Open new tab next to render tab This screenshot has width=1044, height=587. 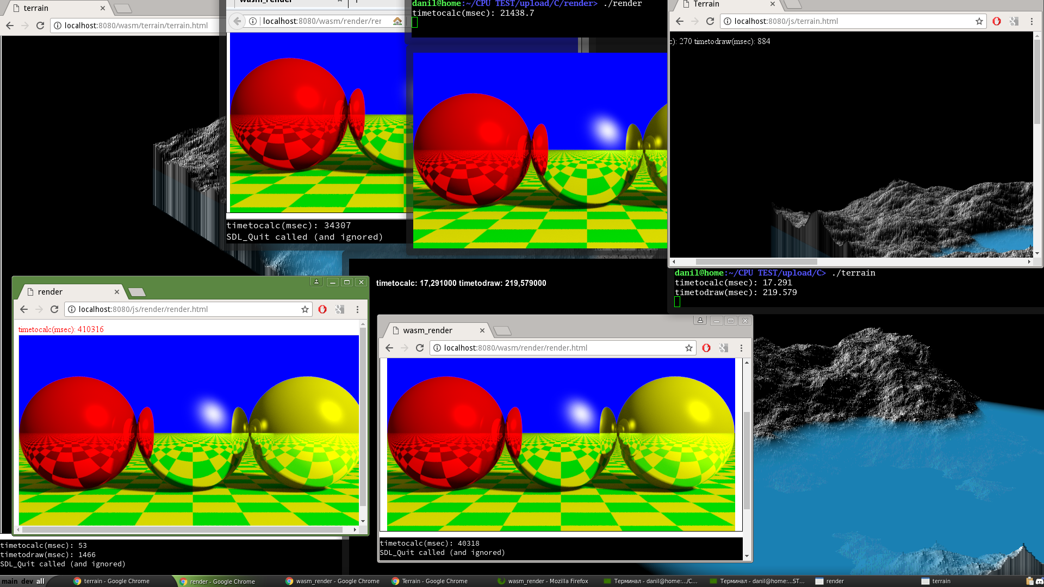pyautogui.click(x=137, y=292)
